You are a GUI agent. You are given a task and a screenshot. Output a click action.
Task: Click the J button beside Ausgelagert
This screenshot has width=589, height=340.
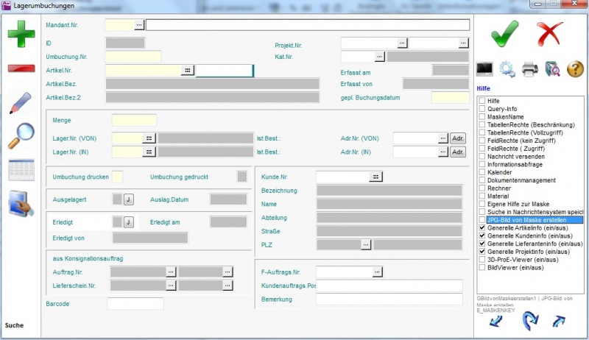127,199
